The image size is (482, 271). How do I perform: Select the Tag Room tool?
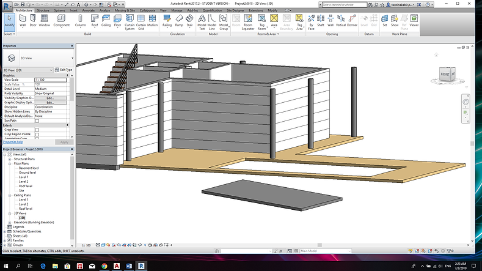[261, 22]
